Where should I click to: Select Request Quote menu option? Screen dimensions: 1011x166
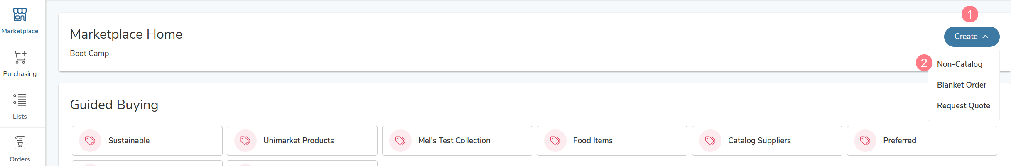pyautogui.click(x=963, y=106)
